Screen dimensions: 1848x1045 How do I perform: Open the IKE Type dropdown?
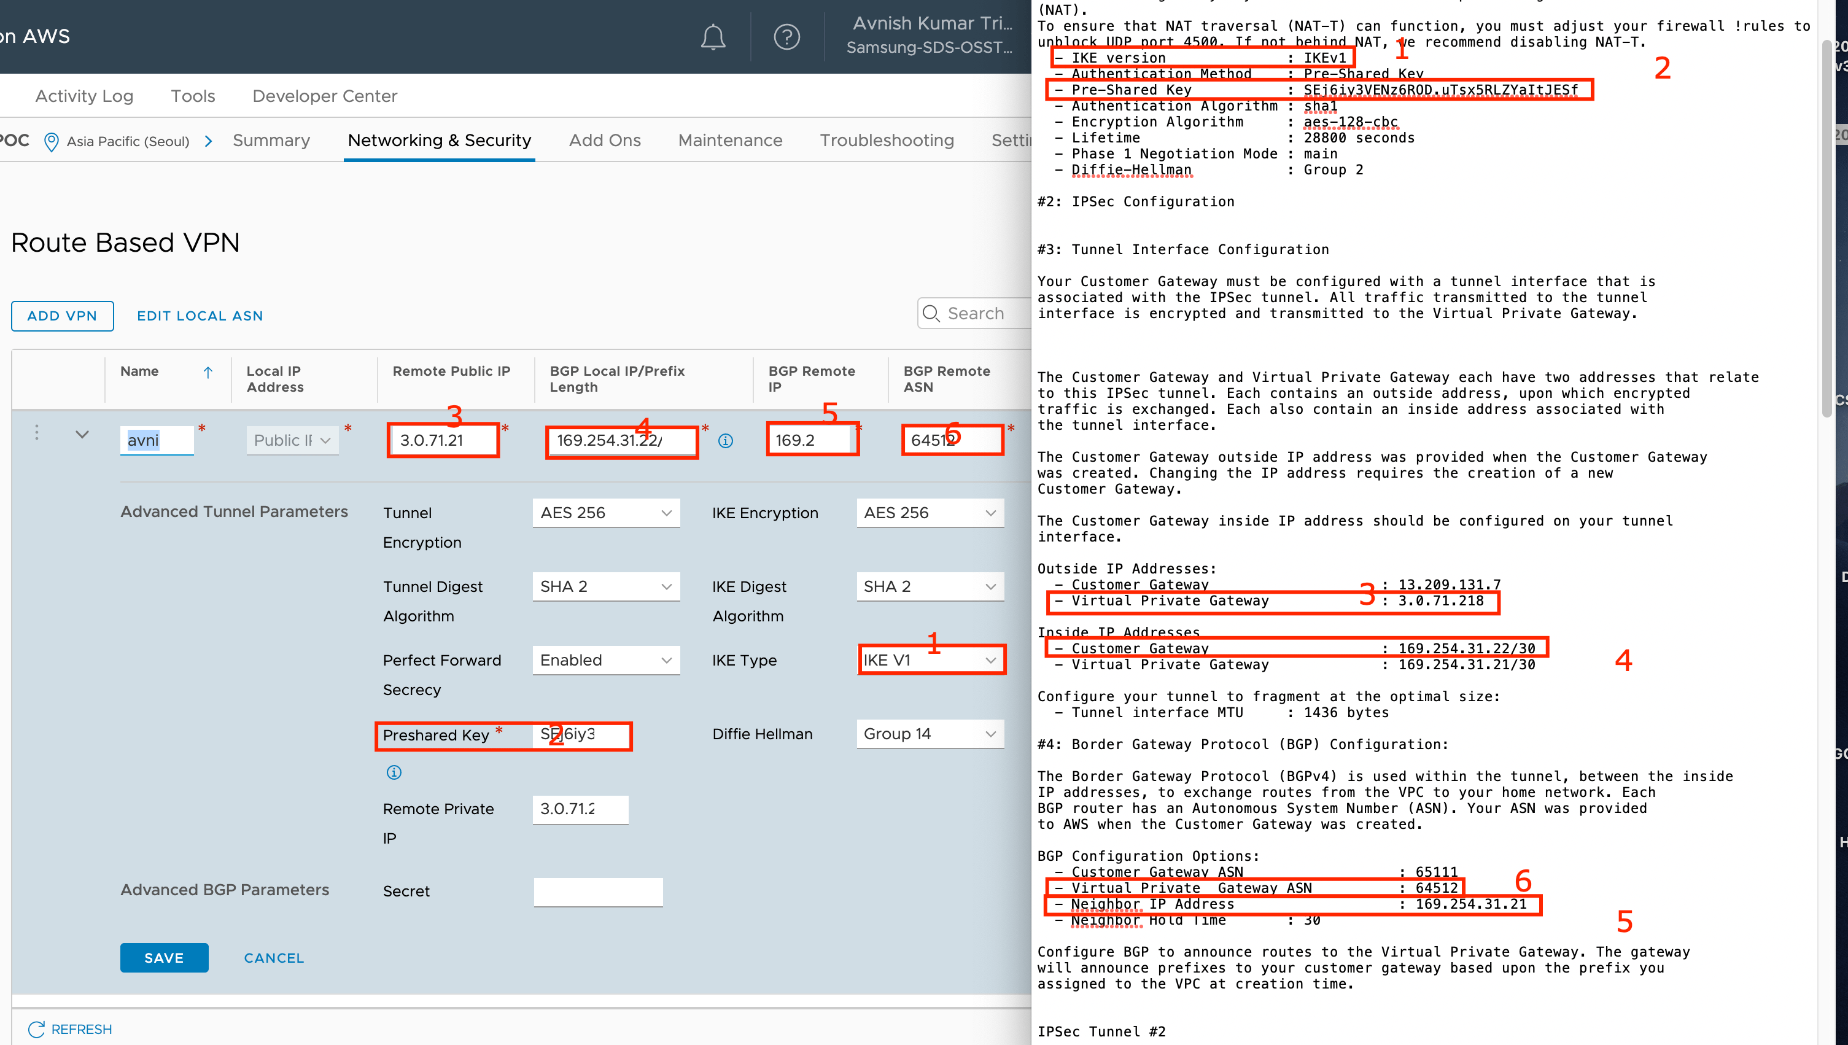(930, 660)
